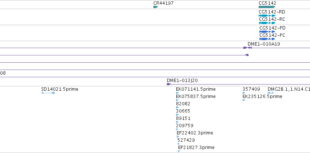The image size is (310, 153).
Task: Select the DMG2B.1_1.N14.C1 feature glyph
Action: (271, 93)
